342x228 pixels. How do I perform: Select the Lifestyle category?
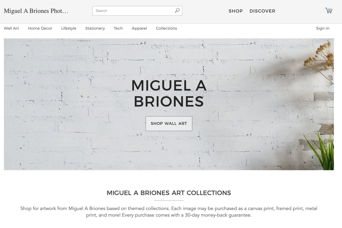click(x=69, y=28)
